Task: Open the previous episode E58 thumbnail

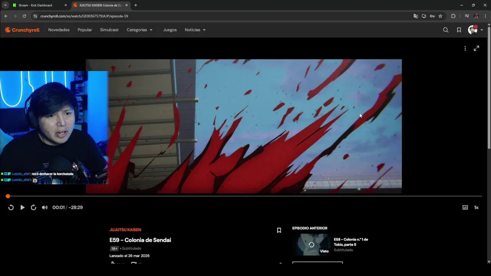Action: (311, 244)
